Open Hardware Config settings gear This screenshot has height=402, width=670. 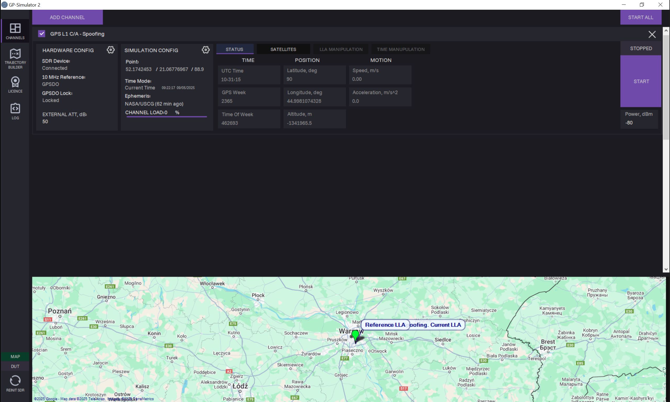click(x=110, y=50)
